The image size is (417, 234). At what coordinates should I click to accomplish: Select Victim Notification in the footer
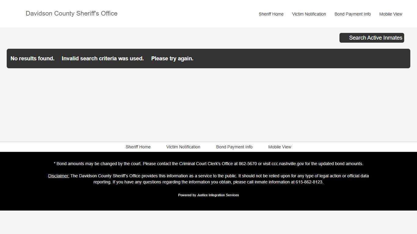[x=183, y=147]
